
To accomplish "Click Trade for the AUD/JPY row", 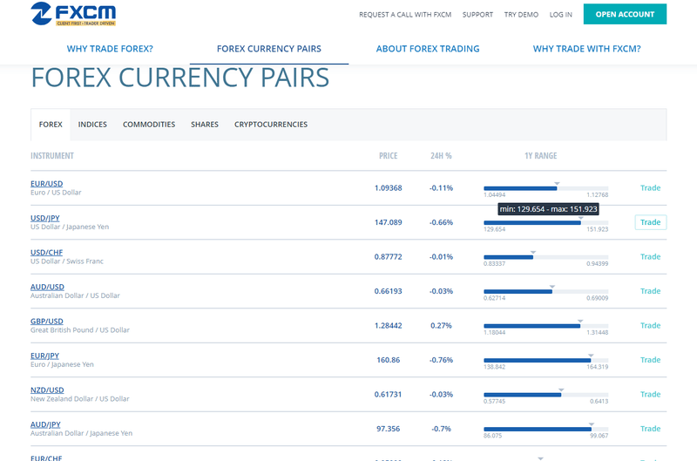I will [x=650, y=429].
